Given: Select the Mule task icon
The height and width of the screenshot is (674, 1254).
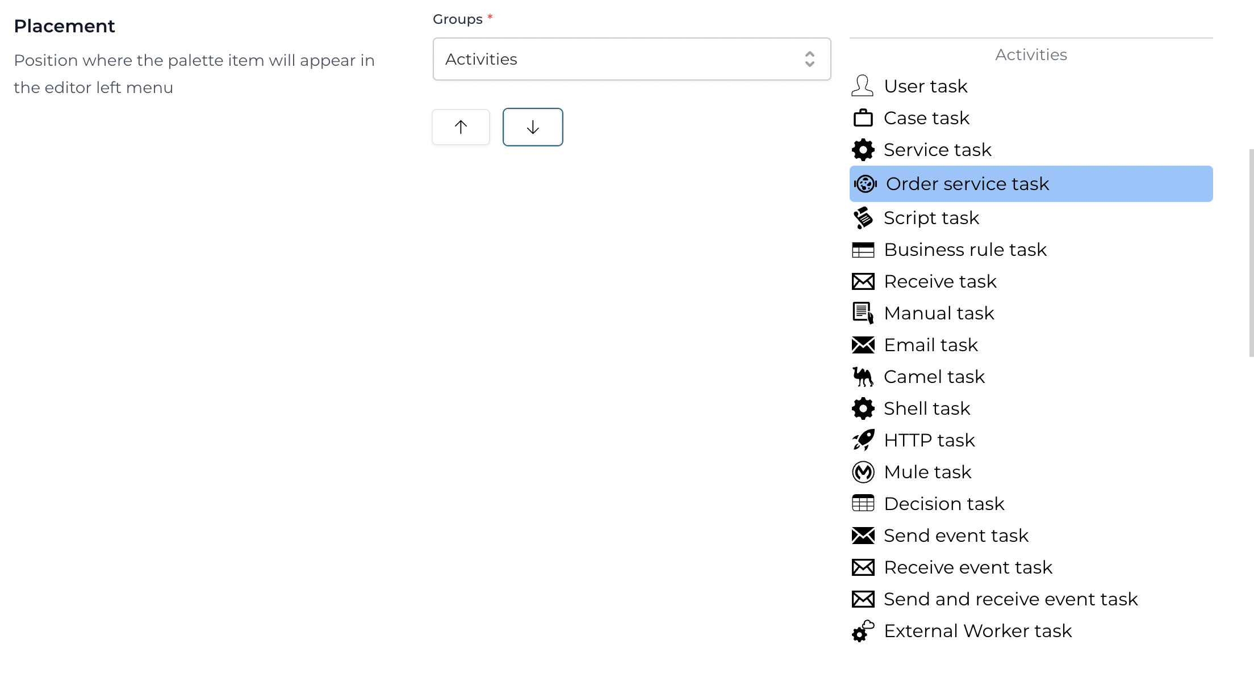Looking at the screenshot, I should click(x=863, y=471).
